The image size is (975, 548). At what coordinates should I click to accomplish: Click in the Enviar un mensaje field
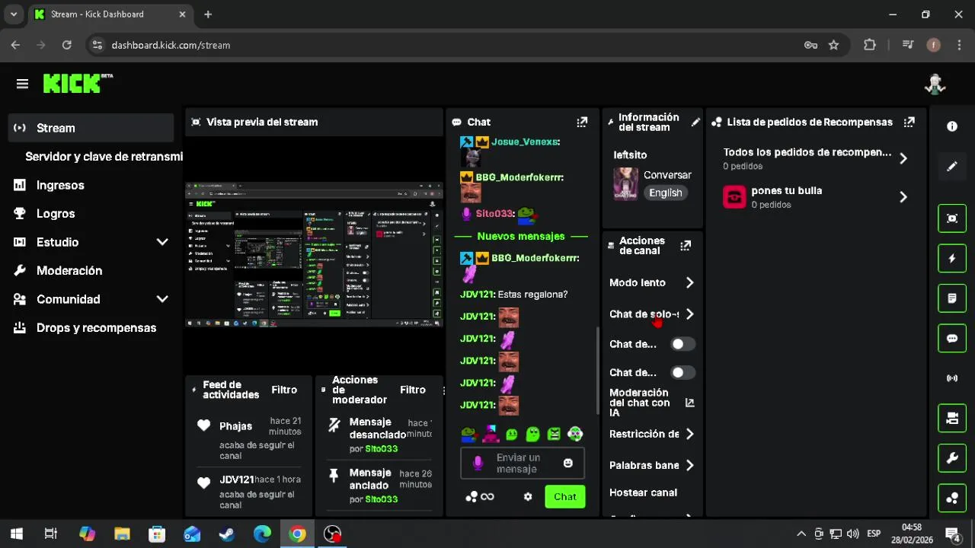[x=523, y=463]
